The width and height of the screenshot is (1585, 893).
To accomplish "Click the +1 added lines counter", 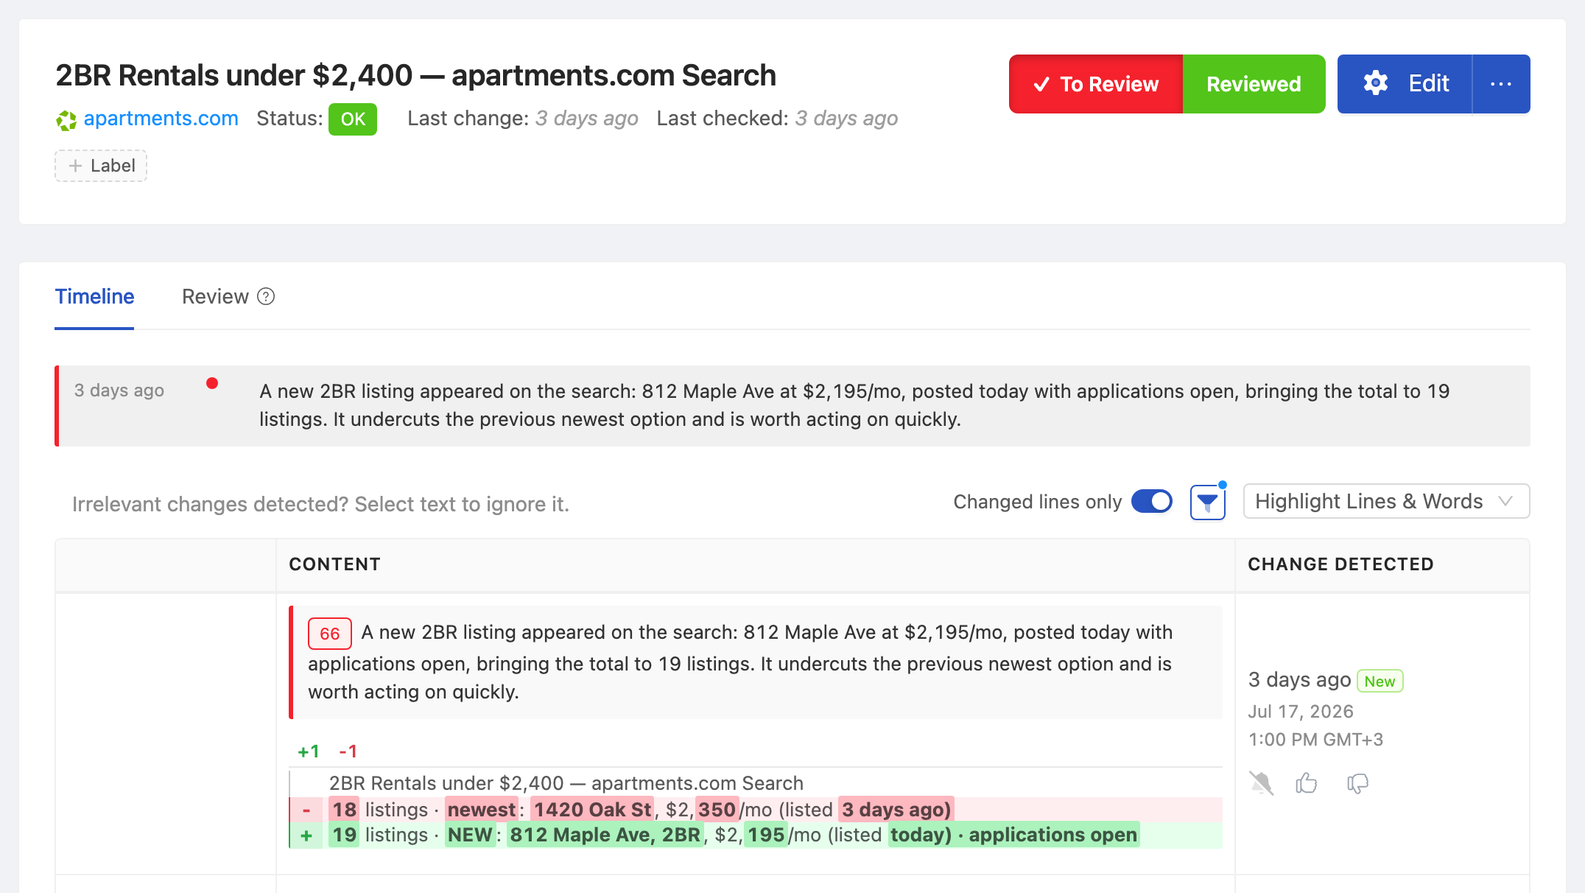I will coord(309,752).
